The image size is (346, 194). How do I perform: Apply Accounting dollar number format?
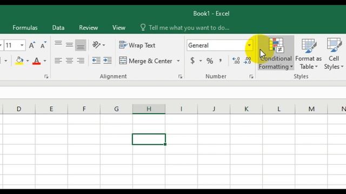tap(192, 61)
